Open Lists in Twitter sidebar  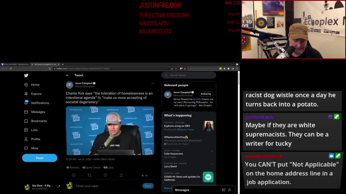click(x=31, y=130)
